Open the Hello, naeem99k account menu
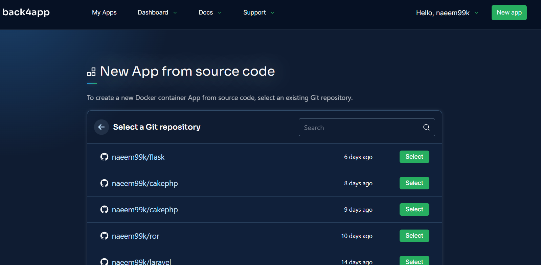This screenshot has width=541, height=265. pyautogui.click(x=447, y=13)
